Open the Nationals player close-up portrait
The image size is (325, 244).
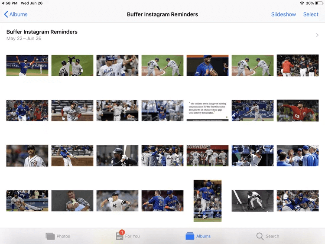27,156
